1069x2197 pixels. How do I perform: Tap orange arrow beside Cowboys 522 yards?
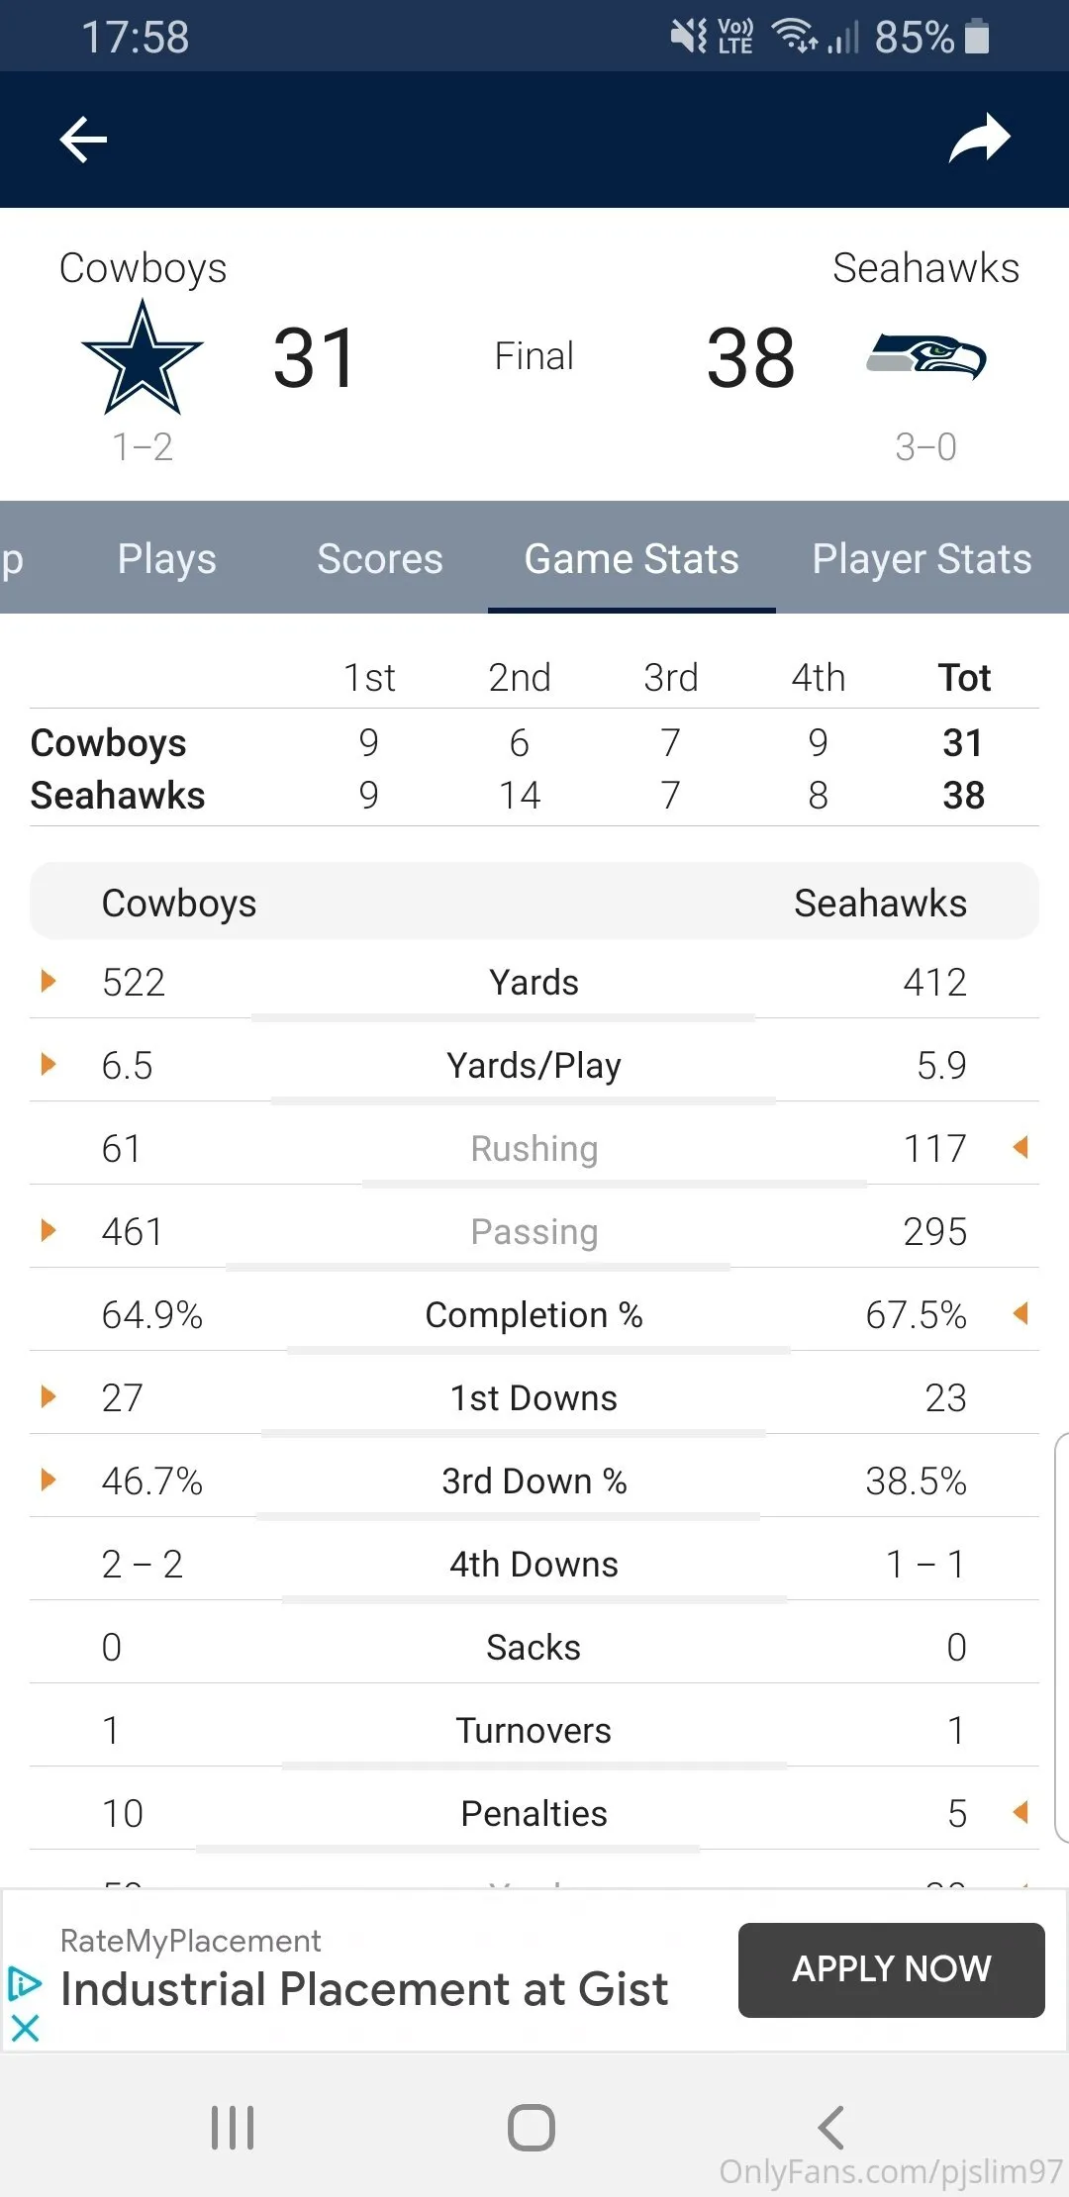pyautogui.click(x=48, y=981)
